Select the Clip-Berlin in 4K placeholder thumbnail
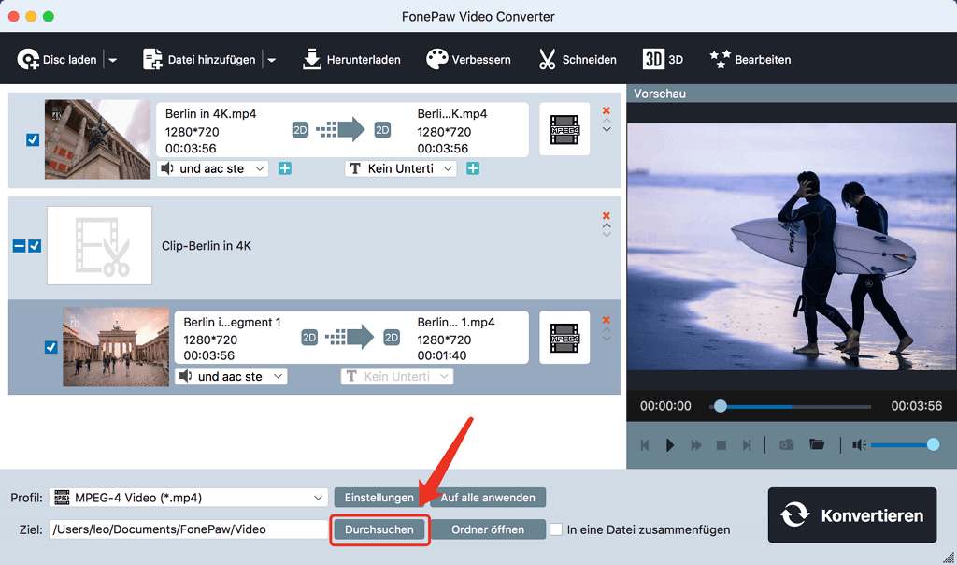 coord(99,245)
